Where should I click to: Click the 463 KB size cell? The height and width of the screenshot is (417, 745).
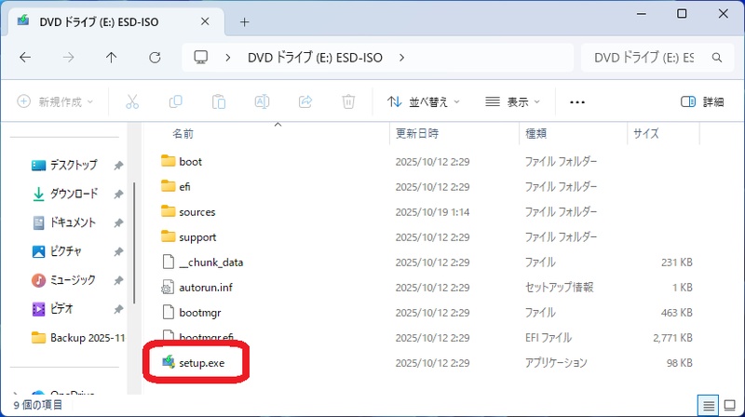[677, 313]
